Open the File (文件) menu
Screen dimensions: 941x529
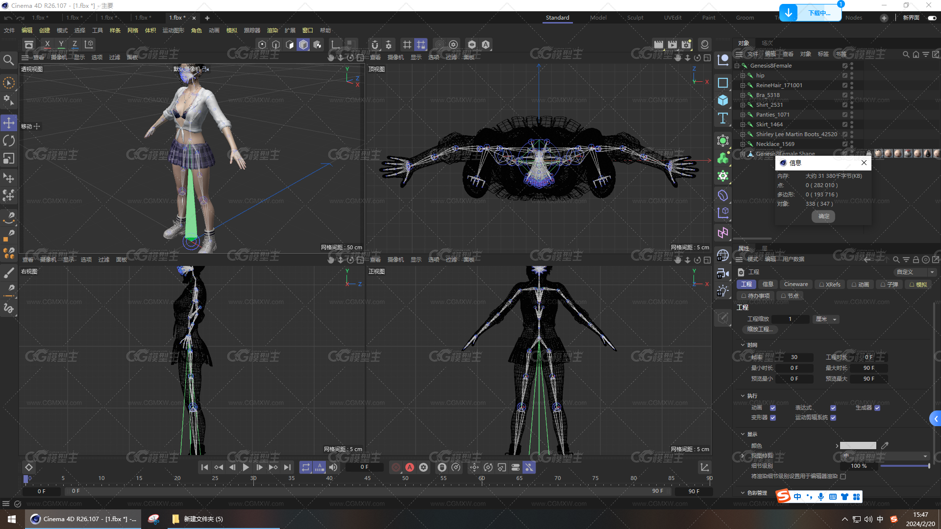tap(9, 30)
